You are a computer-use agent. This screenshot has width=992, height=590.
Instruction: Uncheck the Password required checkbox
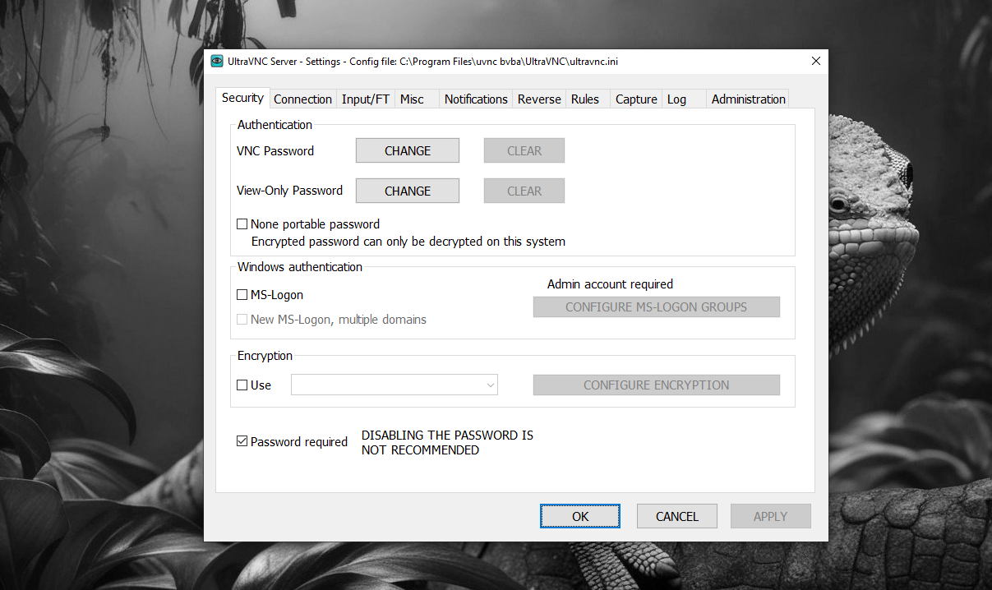click(x=242, y=441)
